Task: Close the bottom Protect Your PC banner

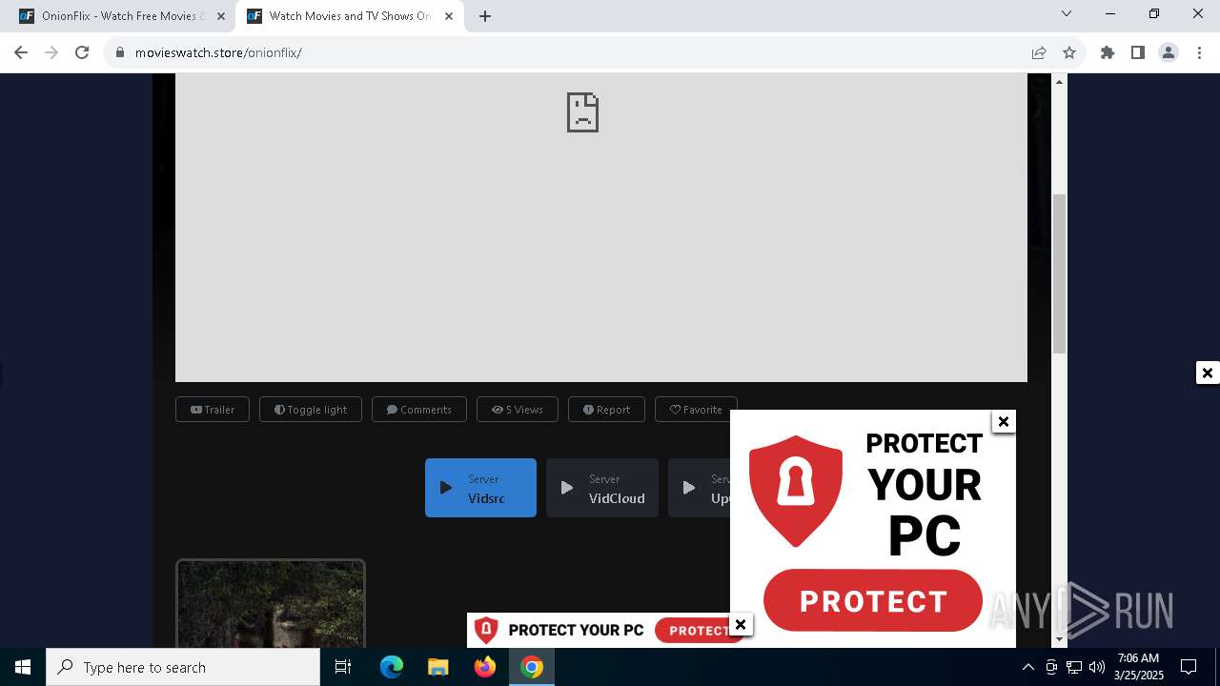Action: pos(741,625)
